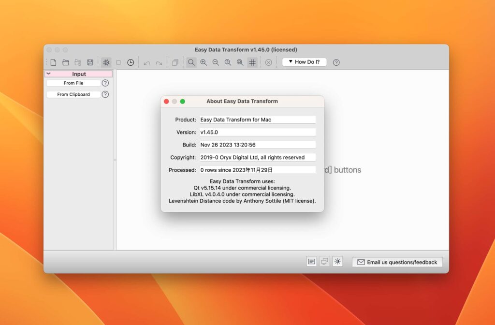Toggle the cascade windows status icon
Viewport: 495px width, 325px height.
(324, 261)
